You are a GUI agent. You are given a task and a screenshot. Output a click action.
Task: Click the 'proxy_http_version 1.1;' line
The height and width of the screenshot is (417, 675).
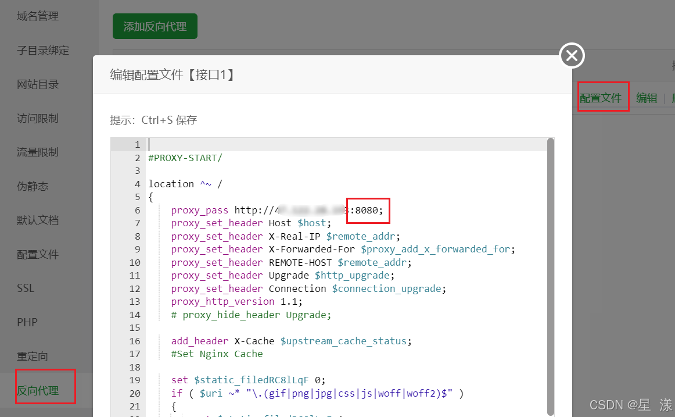pyautogui.click(x=237, y=301)
